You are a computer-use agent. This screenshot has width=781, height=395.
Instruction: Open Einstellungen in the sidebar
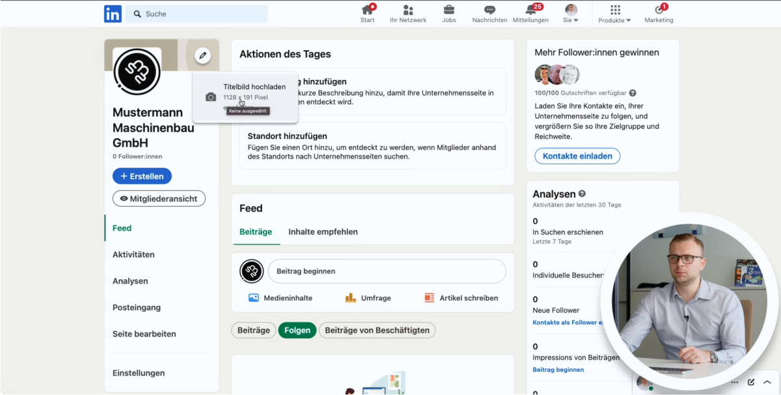139,373
